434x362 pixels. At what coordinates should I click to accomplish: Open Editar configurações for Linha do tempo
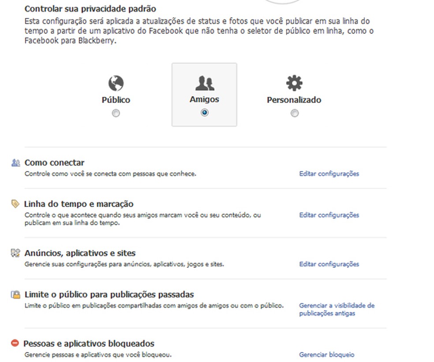(x=329, y=215)
